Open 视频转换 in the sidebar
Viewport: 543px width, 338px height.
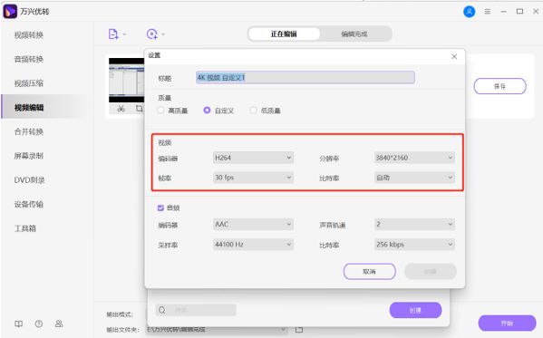point(29,35)
